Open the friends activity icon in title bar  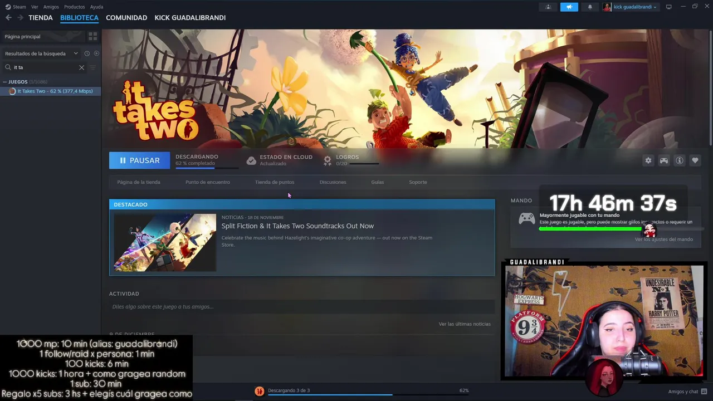548,7
